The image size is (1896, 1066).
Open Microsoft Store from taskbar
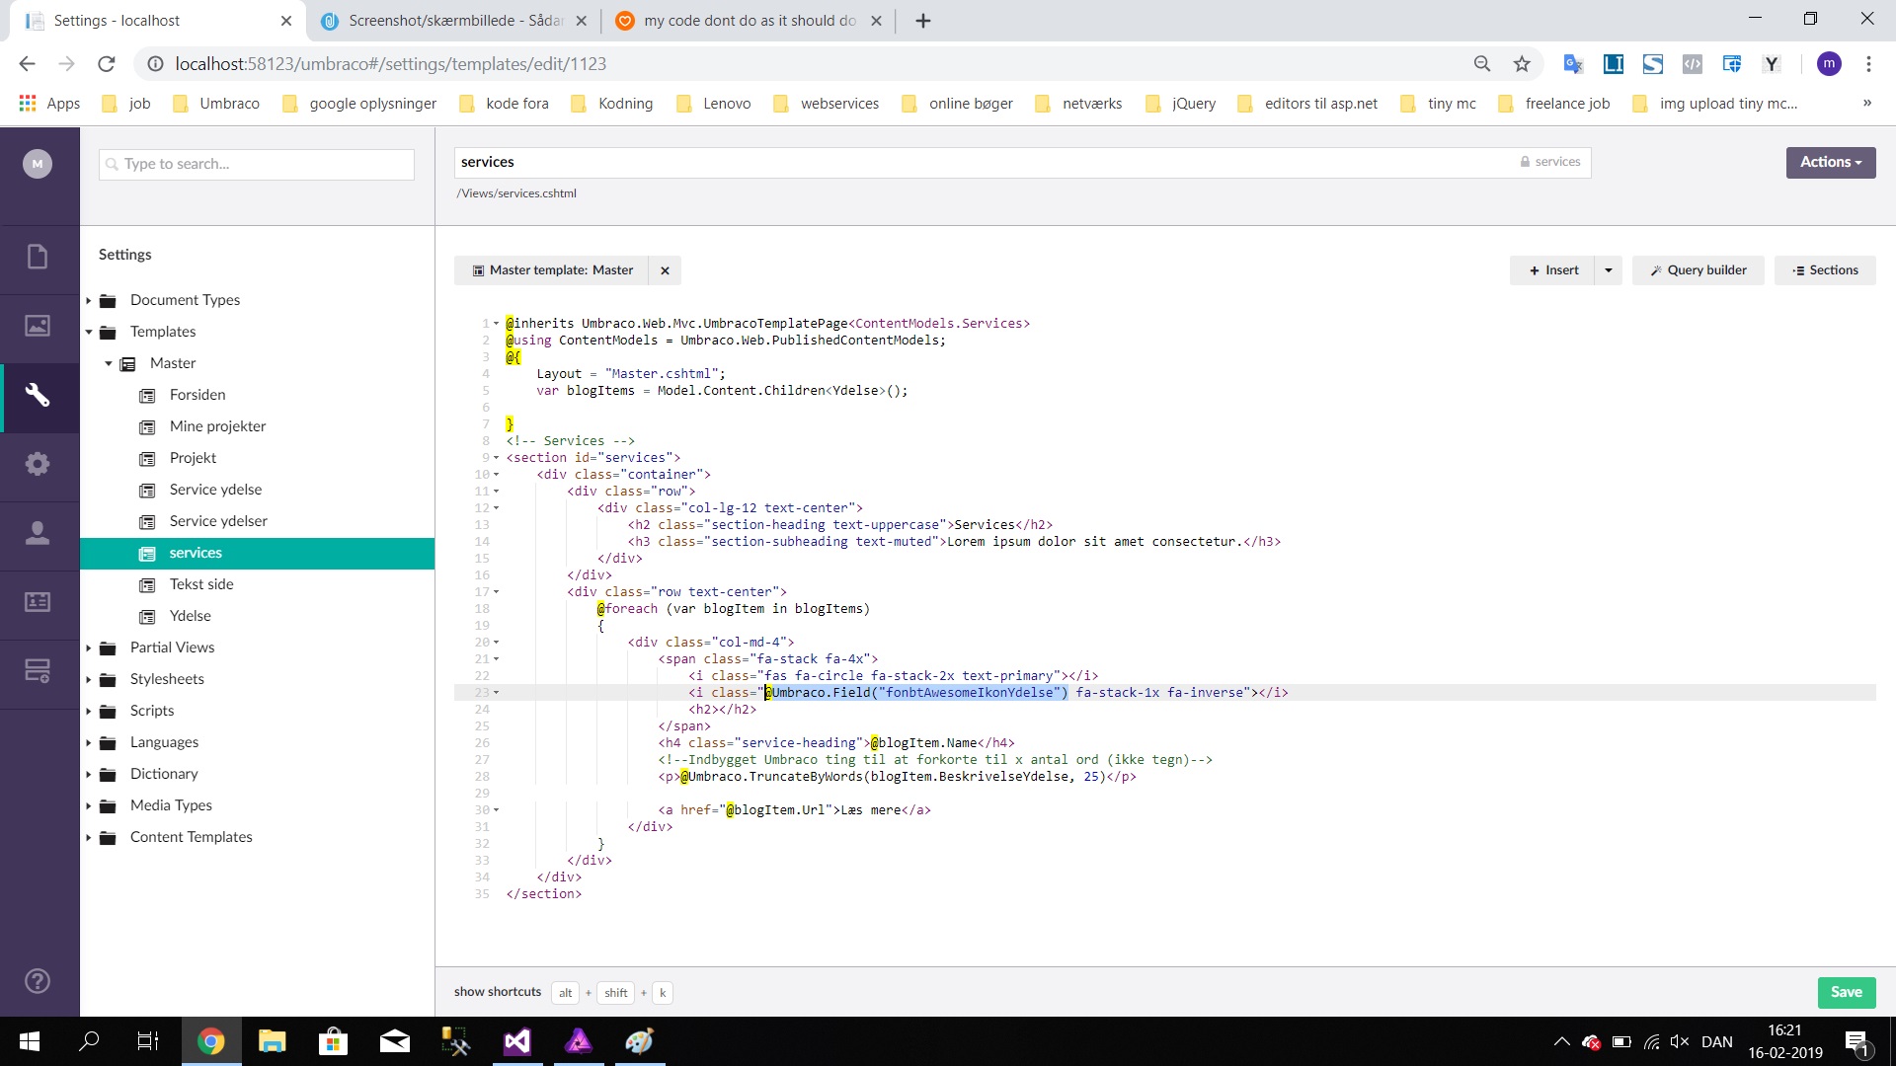coord(333,1041)
